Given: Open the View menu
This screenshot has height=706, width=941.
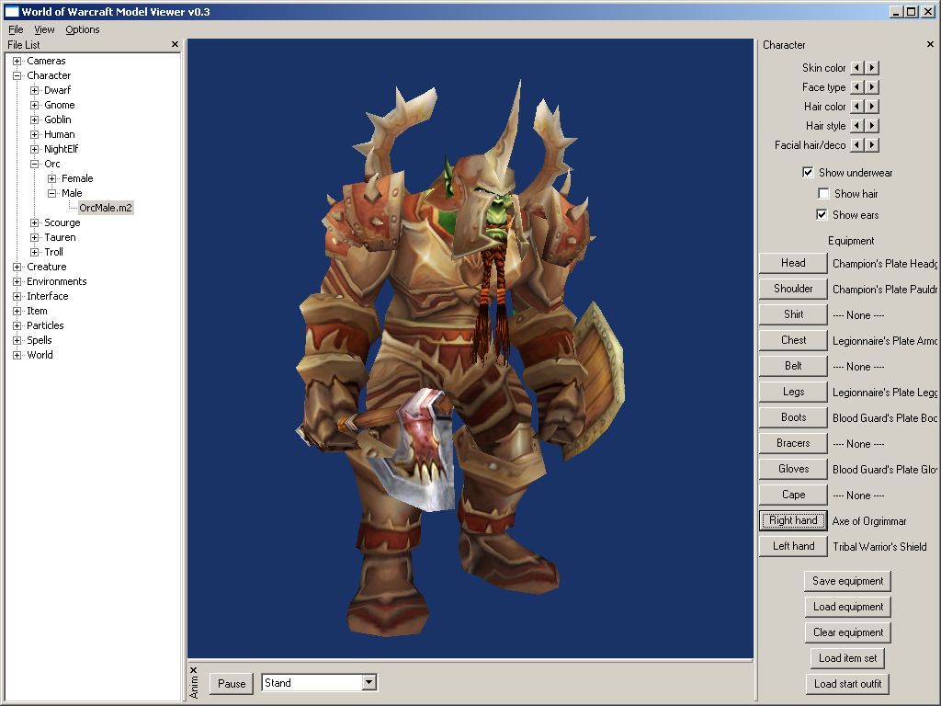Looking at the screenshot, I should 44,29.
